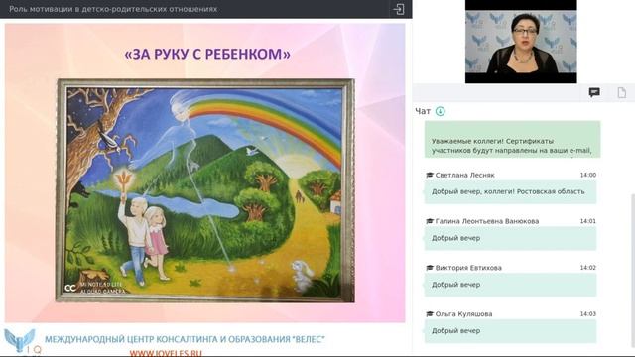
Task: Select Виктория Евтихова's name in chat
Action: [468, 268]
